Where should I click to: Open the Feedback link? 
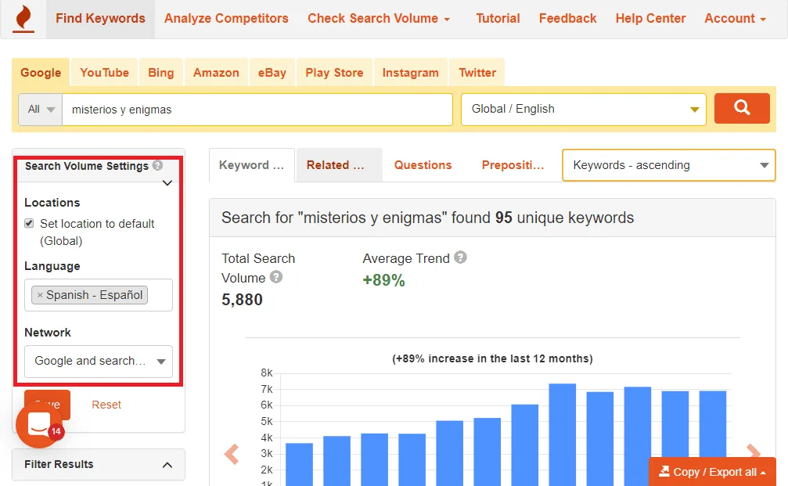(x=568, y=19)
